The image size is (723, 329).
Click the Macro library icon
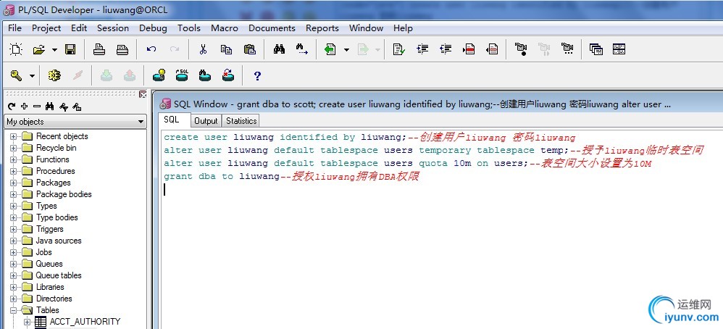[x=567, y=49]
